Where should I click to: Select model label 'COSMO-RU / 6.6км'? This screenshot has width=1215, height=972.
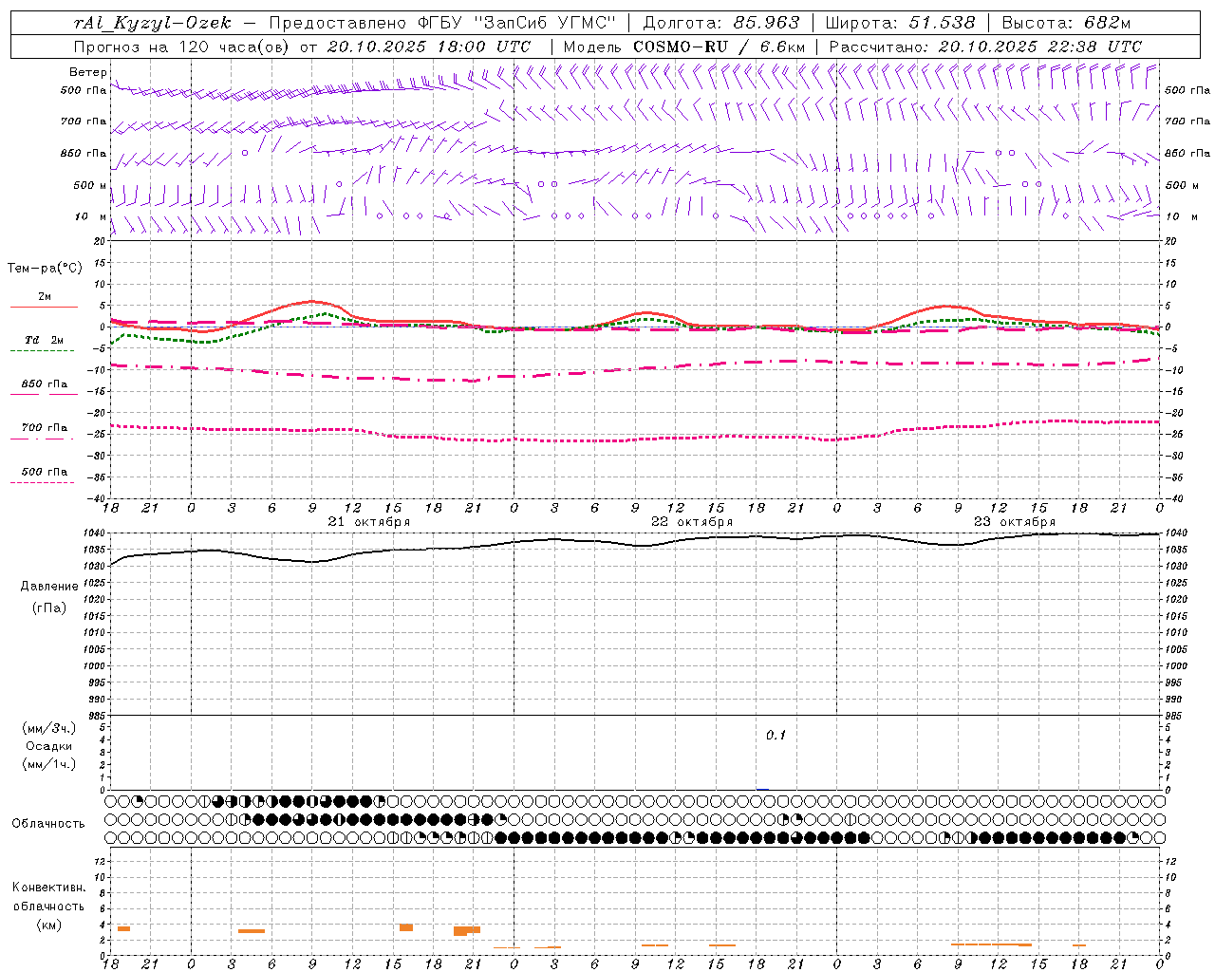point(720,47)
